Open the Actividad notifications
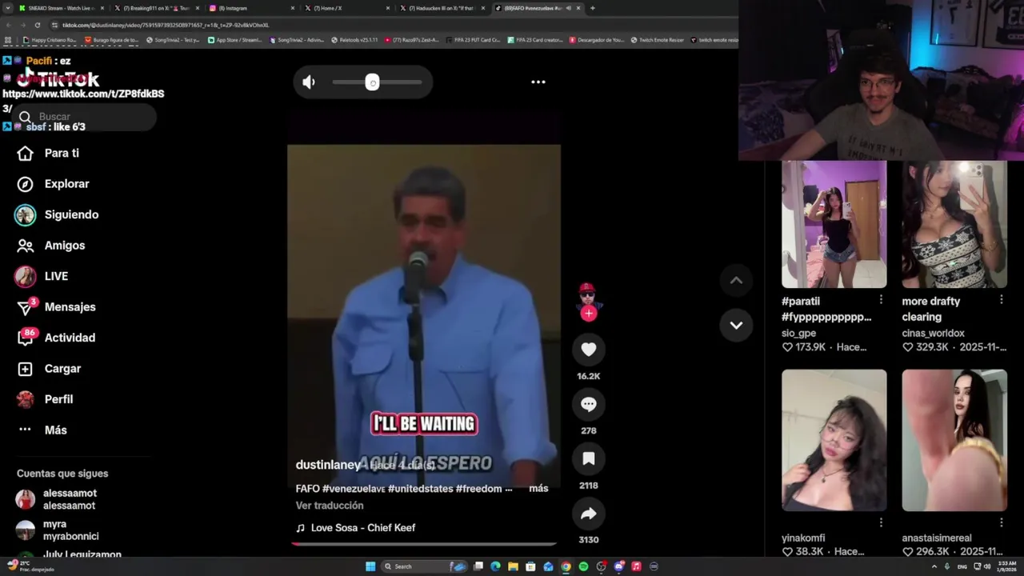Image resolution: width=1024 pixels, height=576 pixels. 58,338
